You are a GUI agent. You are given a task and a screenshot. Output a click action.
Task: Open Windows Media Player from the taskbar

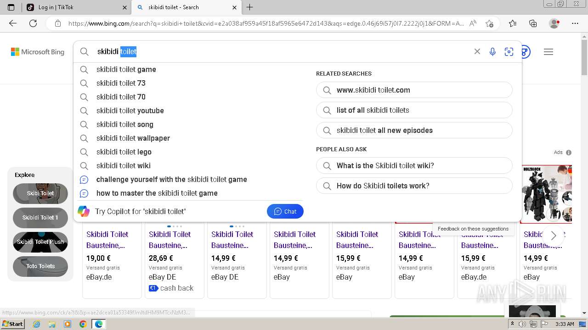point(68,324)
